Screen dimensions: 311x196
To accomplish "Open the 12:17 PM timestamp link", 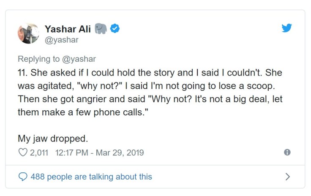I will tap(71, 152).
